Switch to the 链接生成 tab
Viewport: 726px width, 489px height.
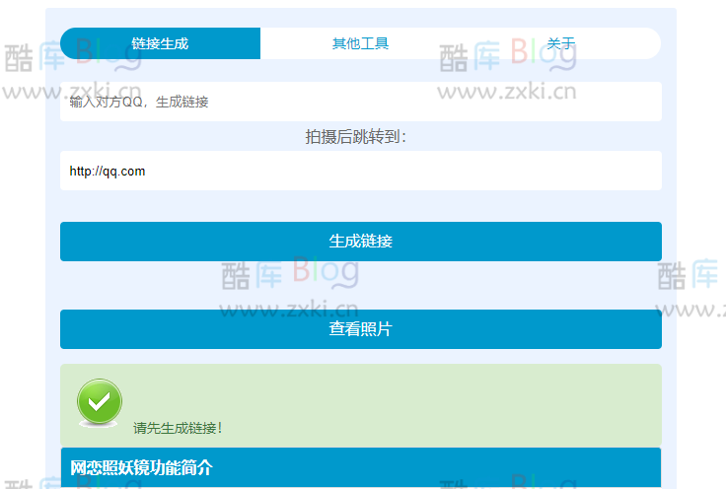[160, 43]
